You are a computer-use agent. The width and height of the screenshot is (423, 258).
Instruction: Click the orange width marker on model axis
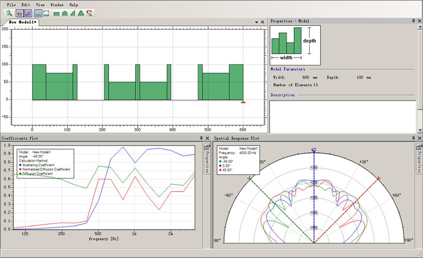pos(243,101)
